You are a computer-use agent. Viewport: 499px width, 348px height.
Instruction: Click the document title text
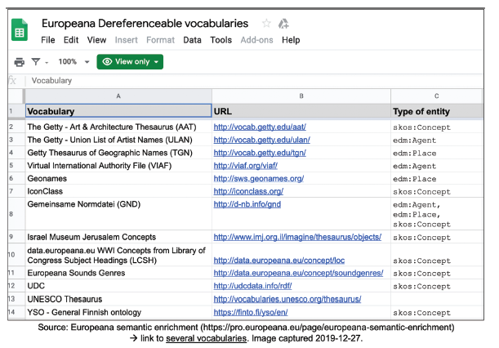pos(145,24)
